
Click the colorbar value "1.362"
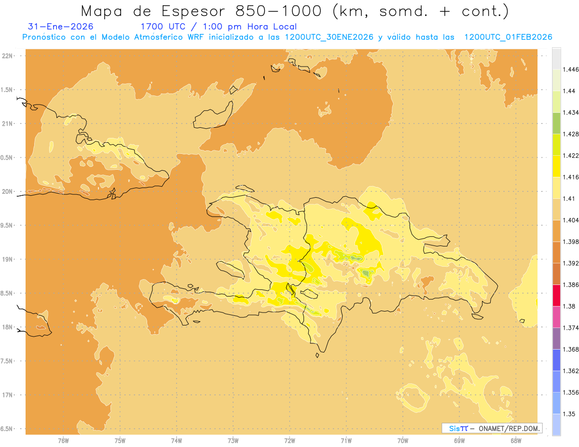571,371
